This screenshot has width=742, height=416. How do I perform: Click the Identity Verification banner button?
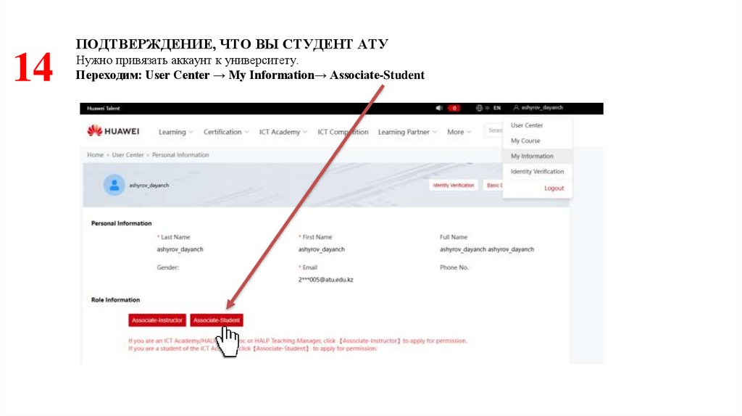pos(454,186)
